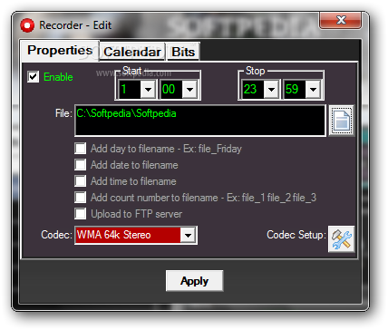
Task: Expand the Stop minute dropdown
Action: click(313, 89)
